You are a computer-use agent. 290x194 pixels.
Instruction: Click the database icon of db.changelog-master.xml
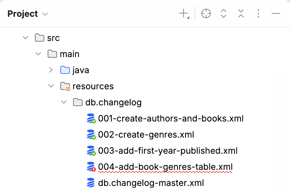(91, 183)
